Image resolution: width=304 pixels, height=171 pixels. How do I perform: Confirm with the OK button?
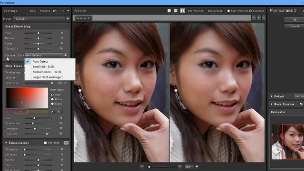294,19
